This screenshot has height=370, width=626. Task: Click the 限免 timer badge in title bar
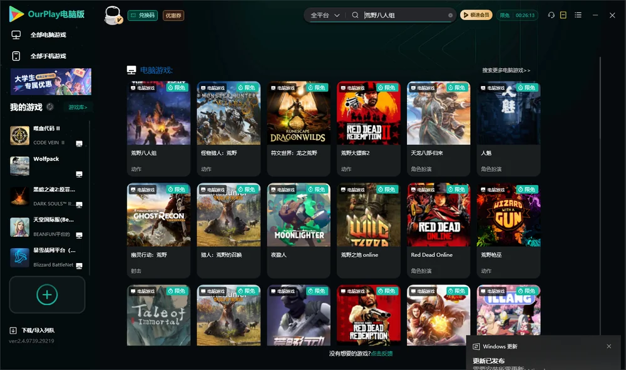(x=517, y=15)
